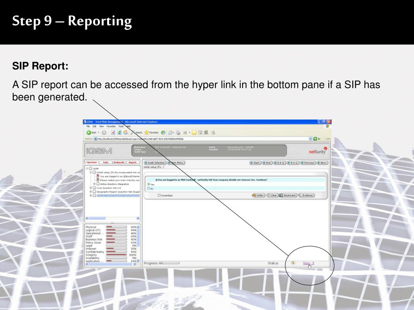Click the score list scroll-down arrow
This screenshot has height=310, width=414.
(138, 261)
